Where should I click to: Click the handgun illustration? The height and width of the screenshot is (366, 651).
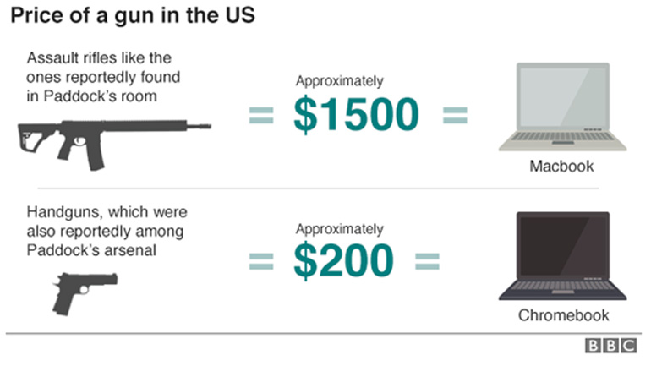click(85, 290)
